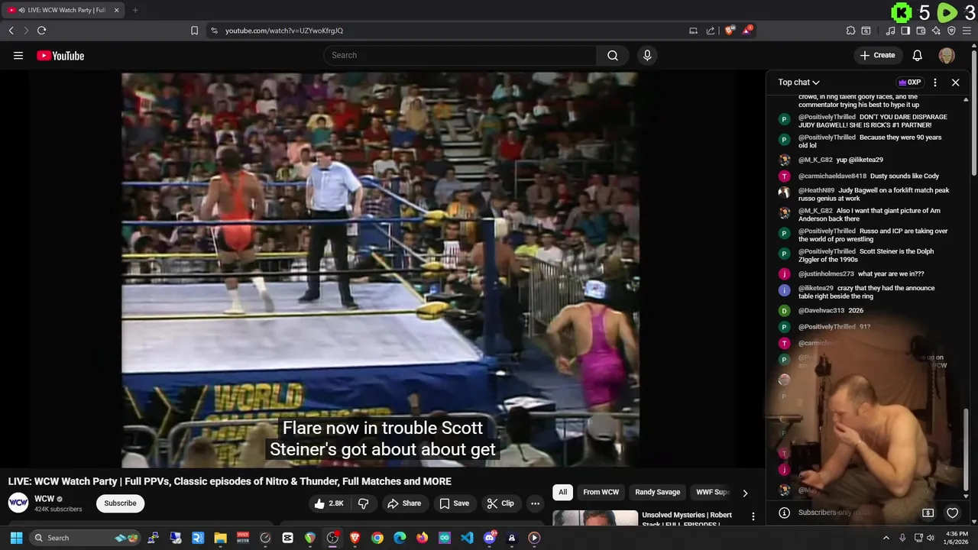Open Super Chat dollar icon

(928, 513)
